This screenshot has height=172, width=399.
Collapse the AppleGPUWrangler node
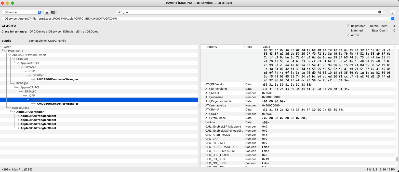14,112
